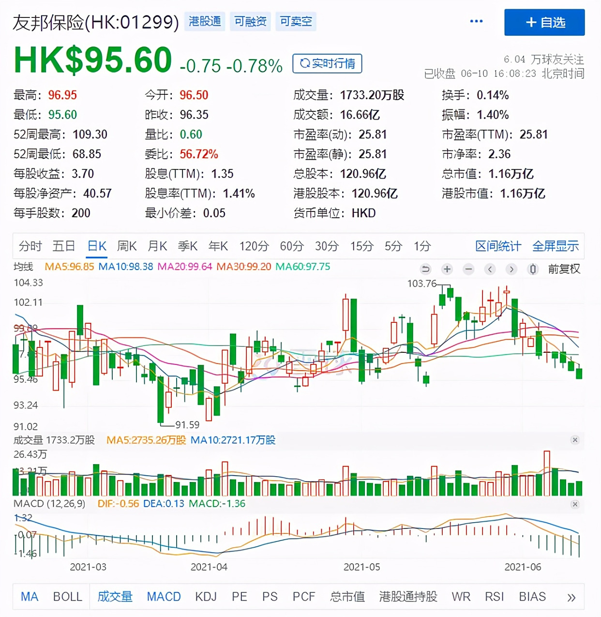Click the HK$95.60 current price

point(93,60)
